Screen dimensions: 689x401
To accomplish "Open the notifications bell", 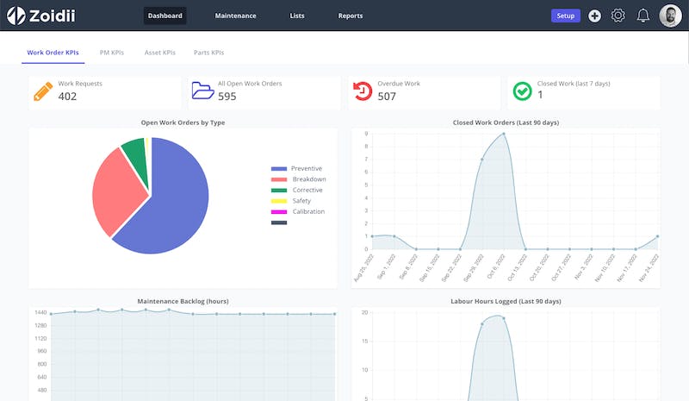I will point(642,16).
